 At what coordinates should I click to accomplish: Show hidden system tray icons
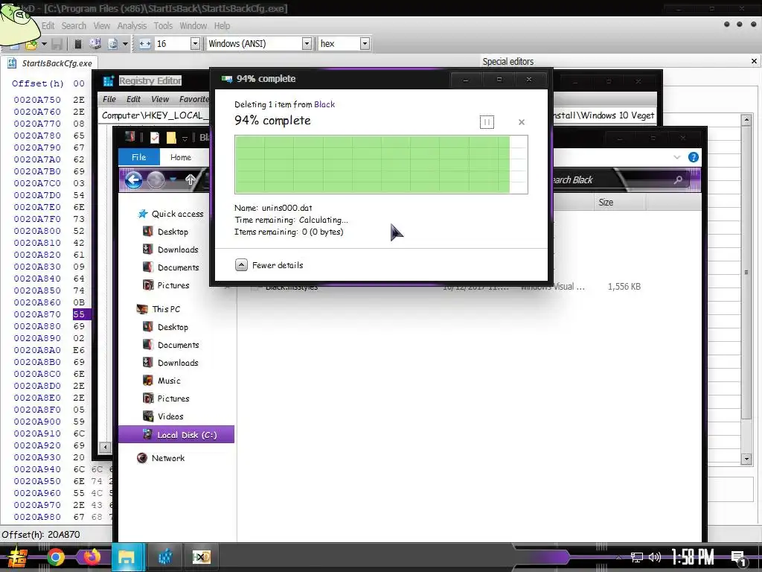618,558
